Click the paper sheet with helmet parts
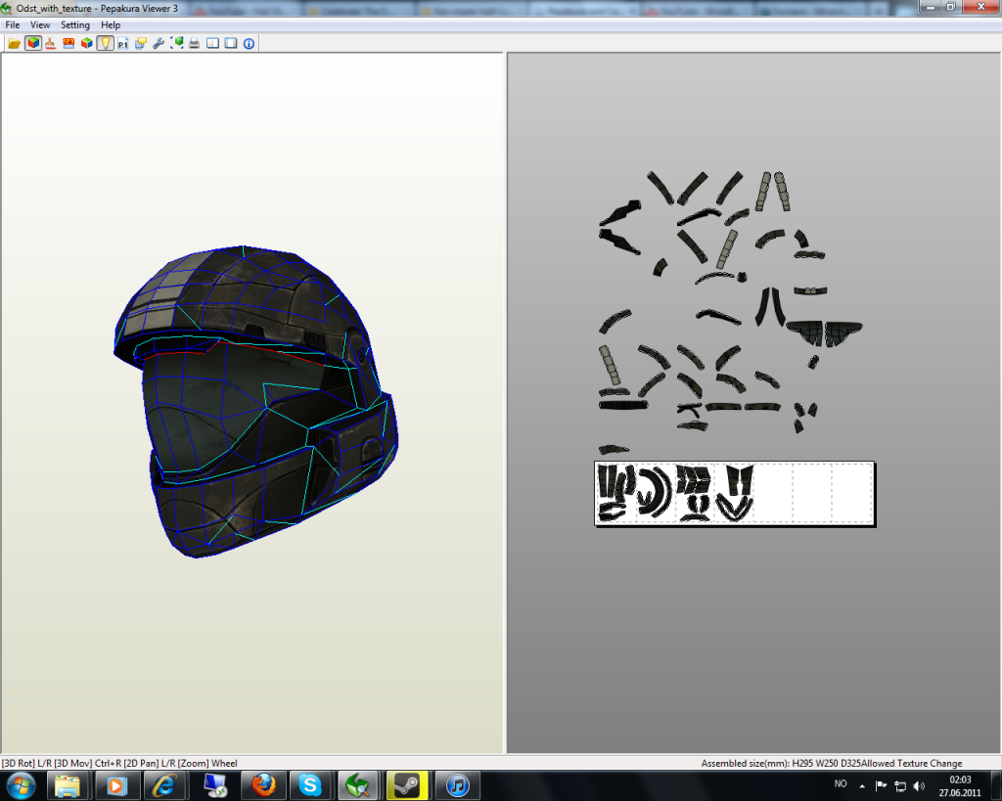This screenshot has width=1002, height=801. [x=734, y=493]
